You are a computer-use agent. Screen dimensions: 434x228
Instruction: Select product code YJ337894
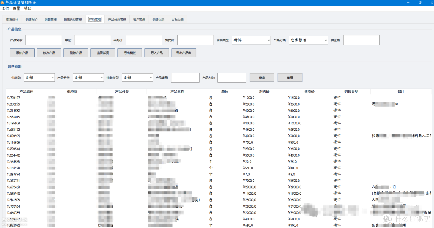point(13,174)
